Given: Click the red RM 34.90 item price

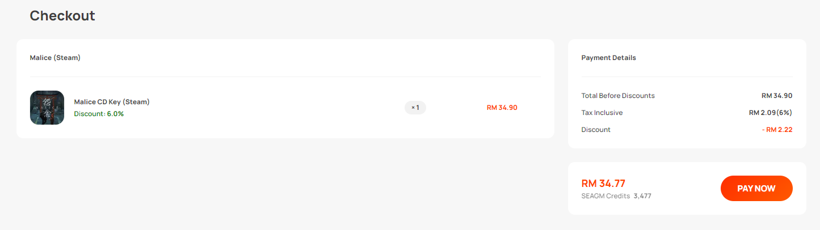Looking at the screenshot, I should (x=502, y=108).
